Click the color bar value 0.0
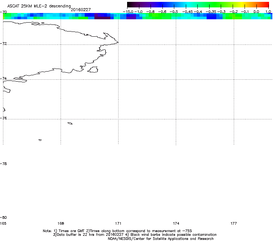This screenshot has width=275, height=241. pyautogui.click(x=256, y=11)
